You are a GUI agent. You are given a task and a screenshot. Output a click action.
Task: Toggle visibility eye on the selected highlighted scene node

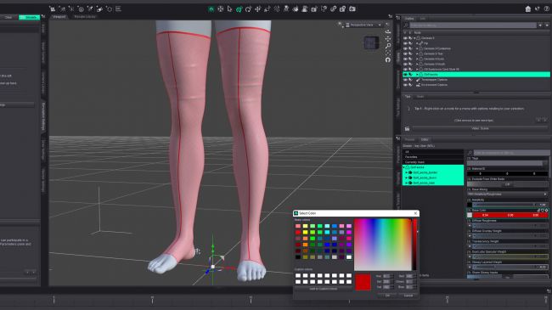pyautogui.click(x=405, y=75)
